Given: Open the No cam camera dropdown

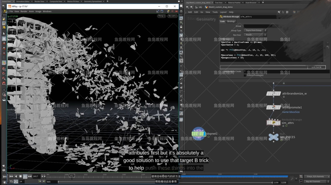Looking at the screenshot, I should 172,16.
